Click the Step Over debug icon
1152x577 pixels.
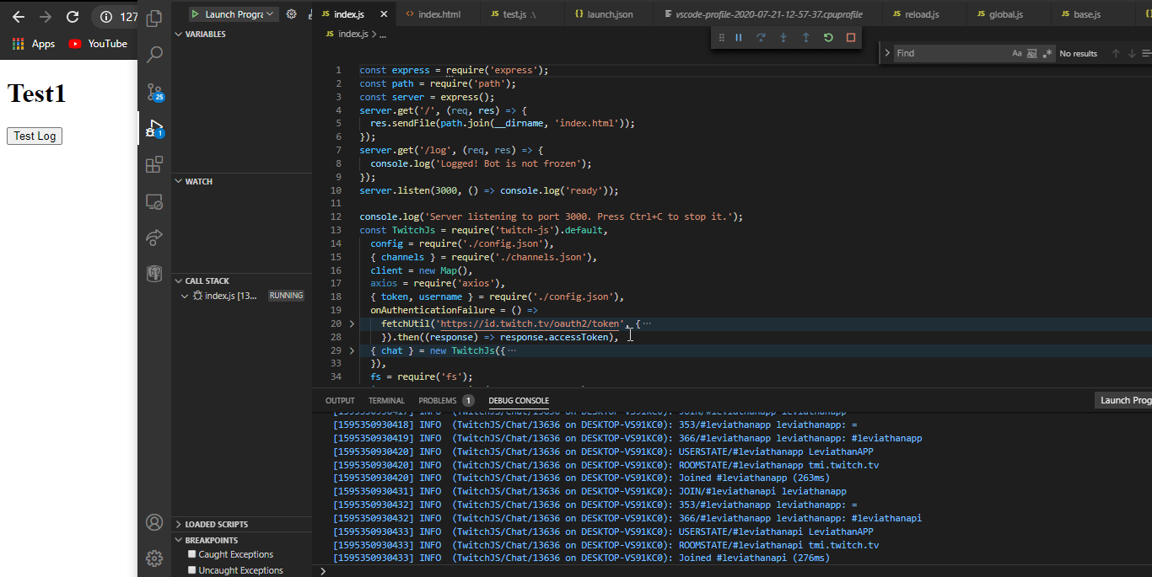tap(761, 38)
